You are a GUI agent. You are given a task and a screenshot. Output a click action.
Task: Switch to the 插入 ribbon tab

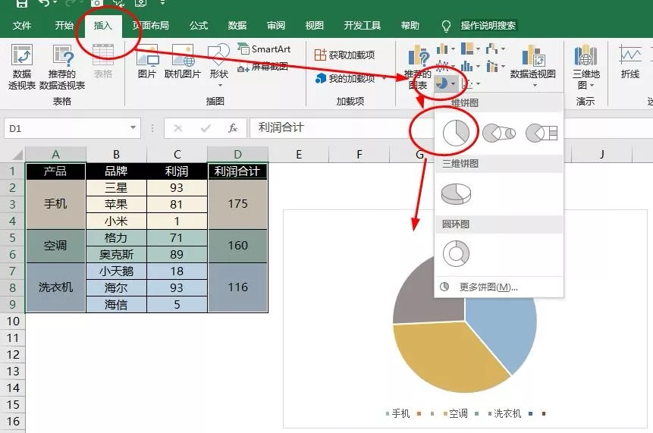click(103, 26)
